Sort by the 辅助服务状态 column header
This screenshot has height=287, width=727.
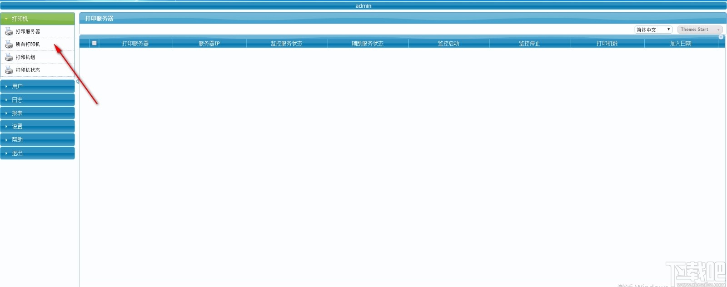tap(368, 44)
